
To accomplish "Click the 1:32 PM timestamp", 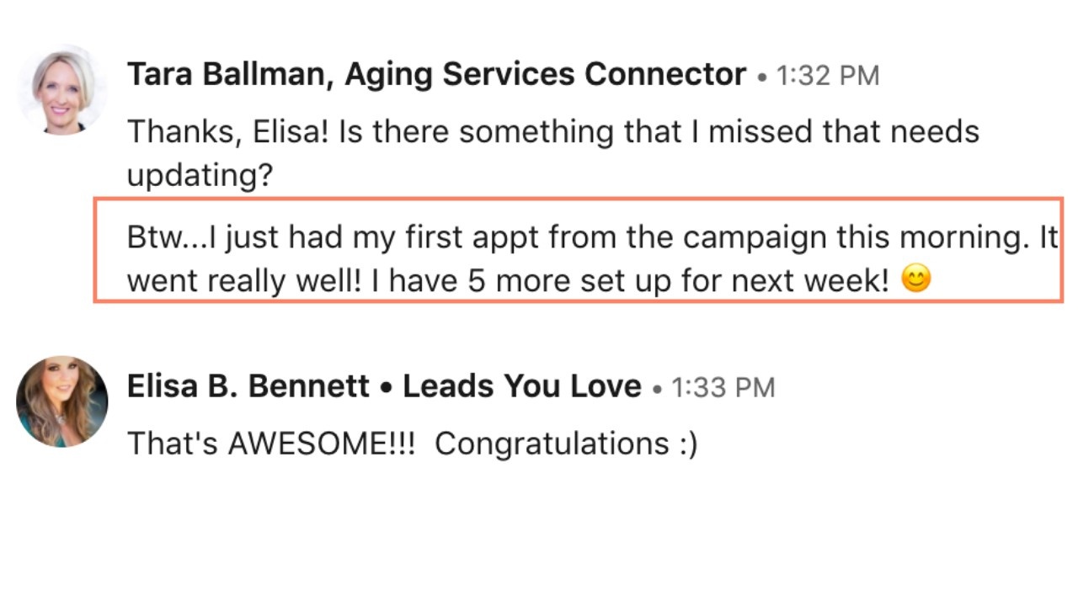I will coord(827,77).
